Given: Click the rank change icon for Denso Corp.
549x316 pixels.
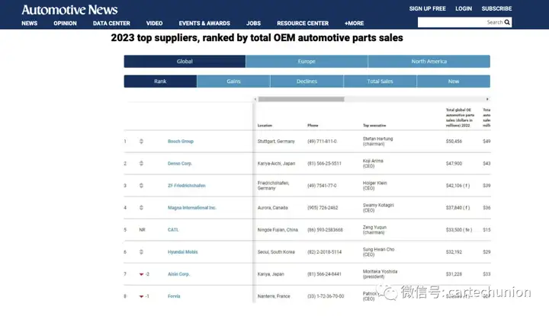Looking at the screenshot, I should (141, 163).
